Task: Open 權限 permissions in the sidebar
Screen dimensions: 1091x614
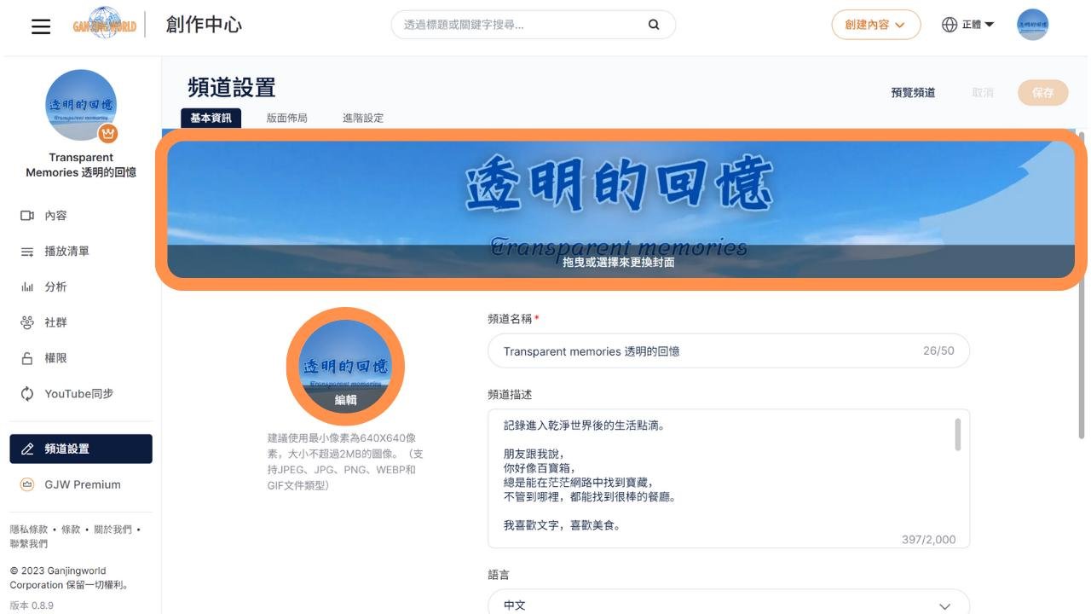Action: pyautogui.click(x=55, y=358)
